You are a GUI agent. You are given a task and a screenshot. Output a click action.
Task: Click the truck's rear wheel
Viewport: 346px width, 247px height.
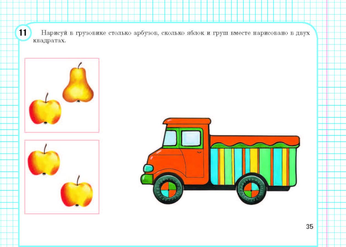[x=251, y=190]
